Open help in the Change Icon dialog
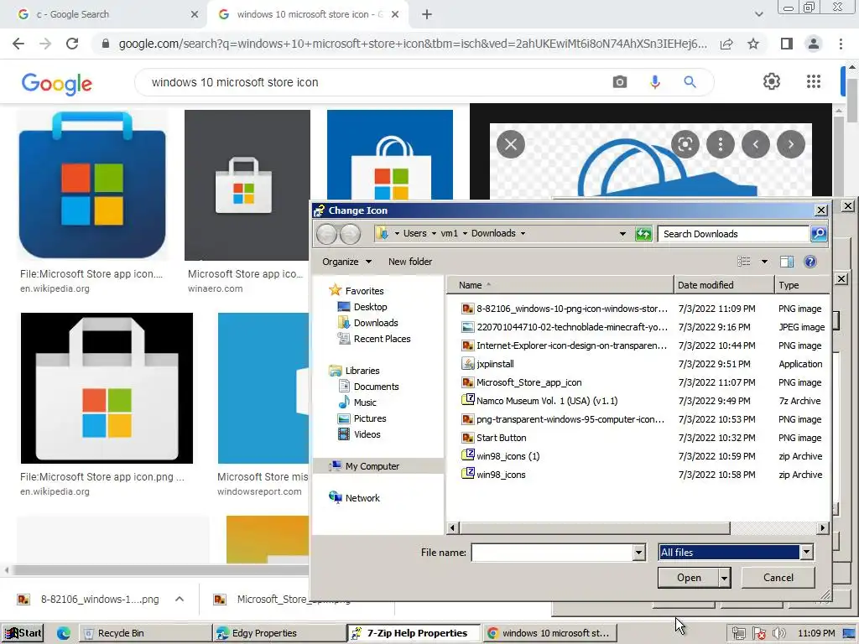 pyautogui.click(x=810, y=262)
